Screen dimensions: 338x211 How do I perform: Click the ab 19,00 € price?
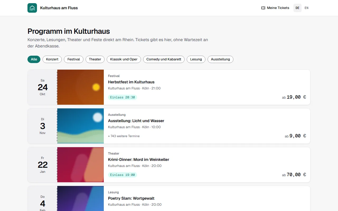(x=294, y=97)
